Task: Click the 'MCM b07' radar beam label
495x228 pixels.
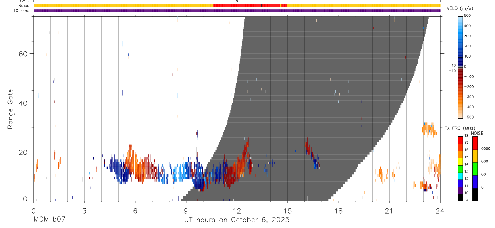Action: coord(49,220)
